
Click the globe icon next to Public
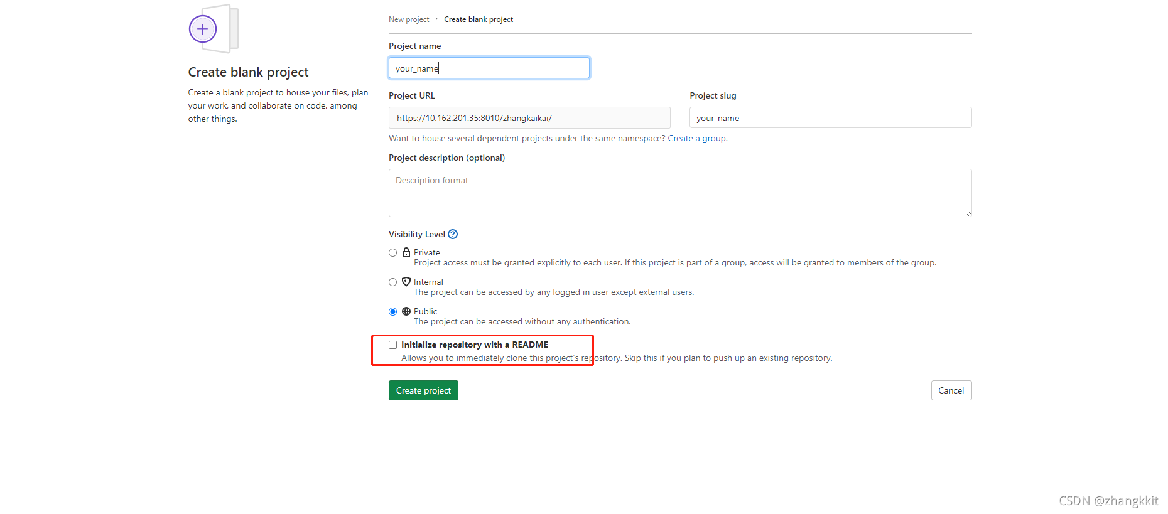point(406,311)
